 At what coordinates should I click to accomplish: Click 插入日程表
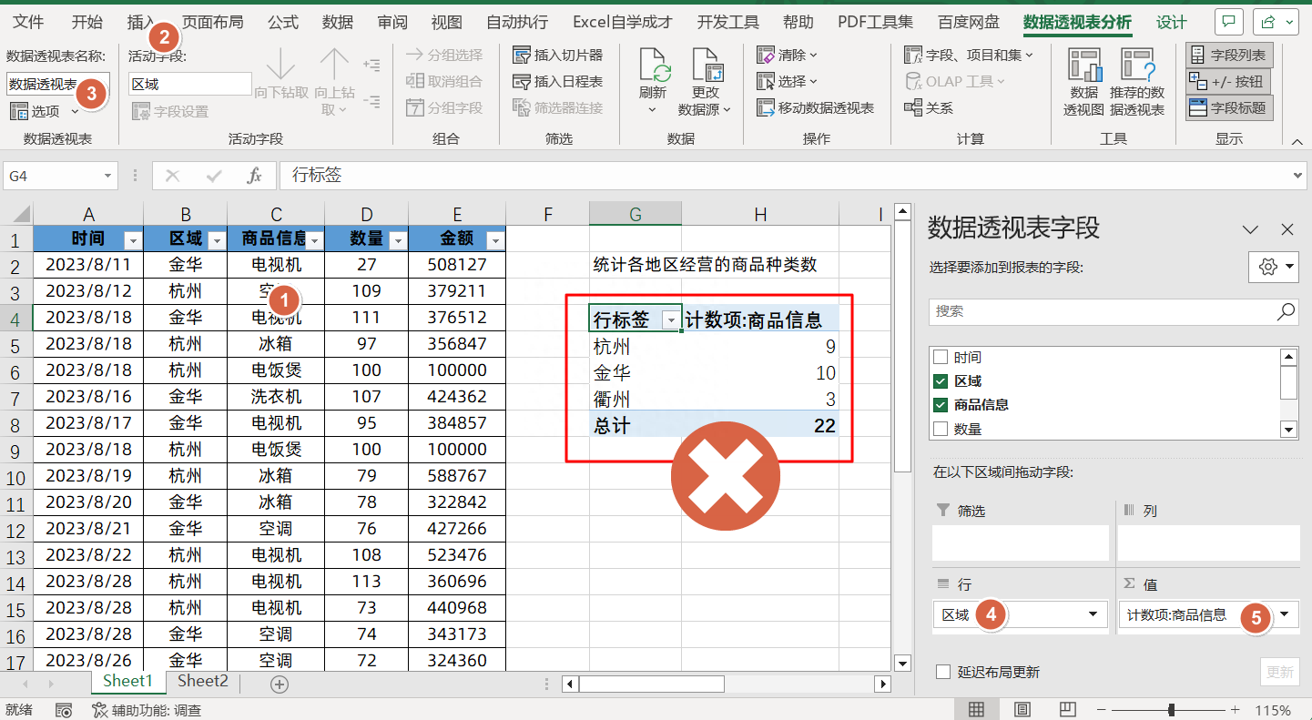(x=557, y=82)
